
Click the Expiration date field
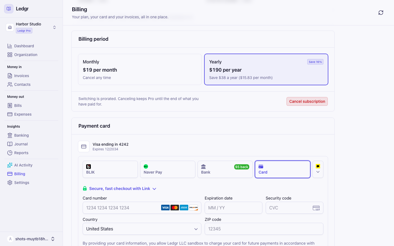click(233, 208)
